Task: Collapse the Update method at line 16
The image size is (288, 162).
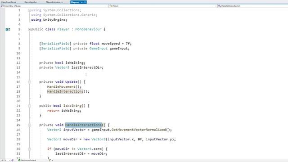Action: [29, 82]
